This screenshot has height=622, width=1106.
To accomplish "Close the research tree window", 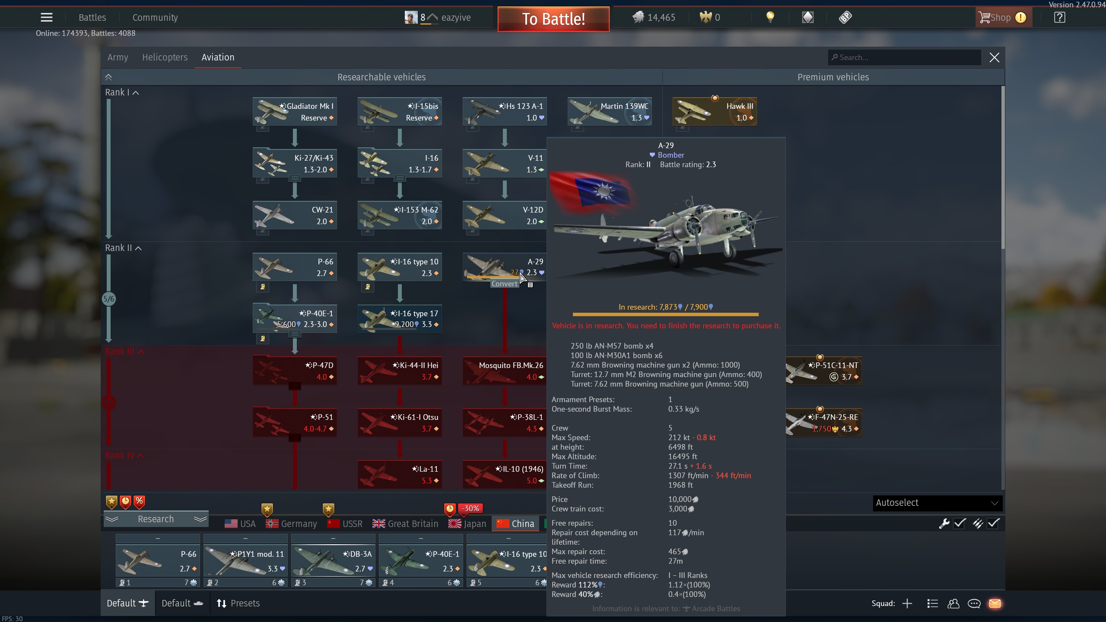I will [x=994, y=57].
